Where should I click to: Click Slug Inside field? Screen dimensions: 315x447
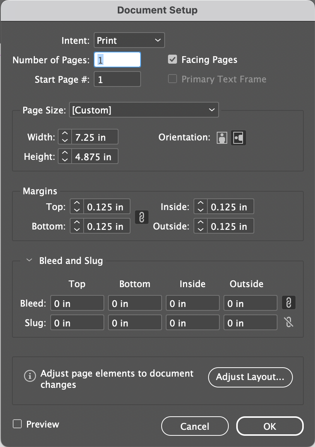(192, 322)
